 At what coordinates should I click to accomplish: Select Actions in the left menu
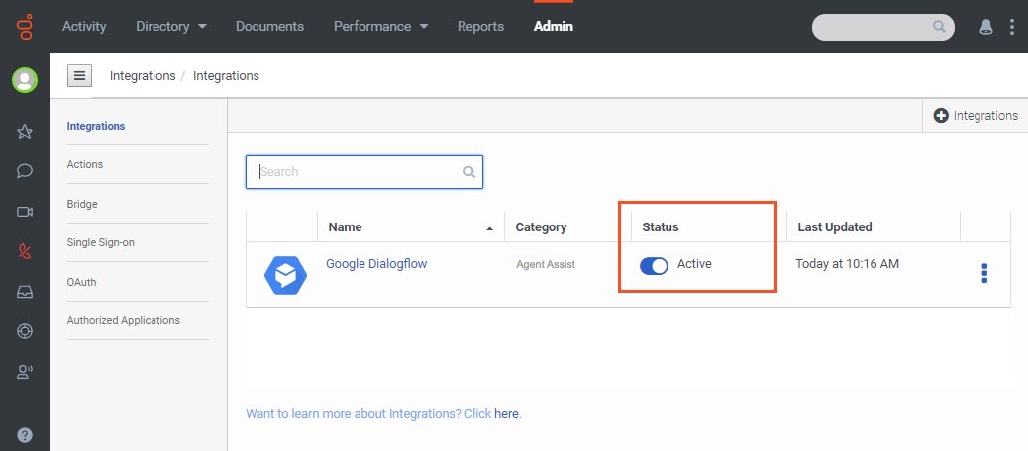(84, 164)
